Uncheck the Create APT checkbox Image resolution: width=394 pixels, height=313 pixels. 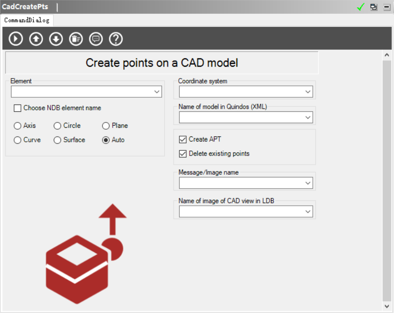click(183, 139)
